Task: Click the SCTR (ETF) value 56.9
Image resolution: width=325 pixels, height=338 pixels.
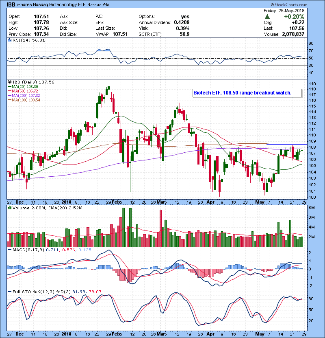Action: [184, 34]
